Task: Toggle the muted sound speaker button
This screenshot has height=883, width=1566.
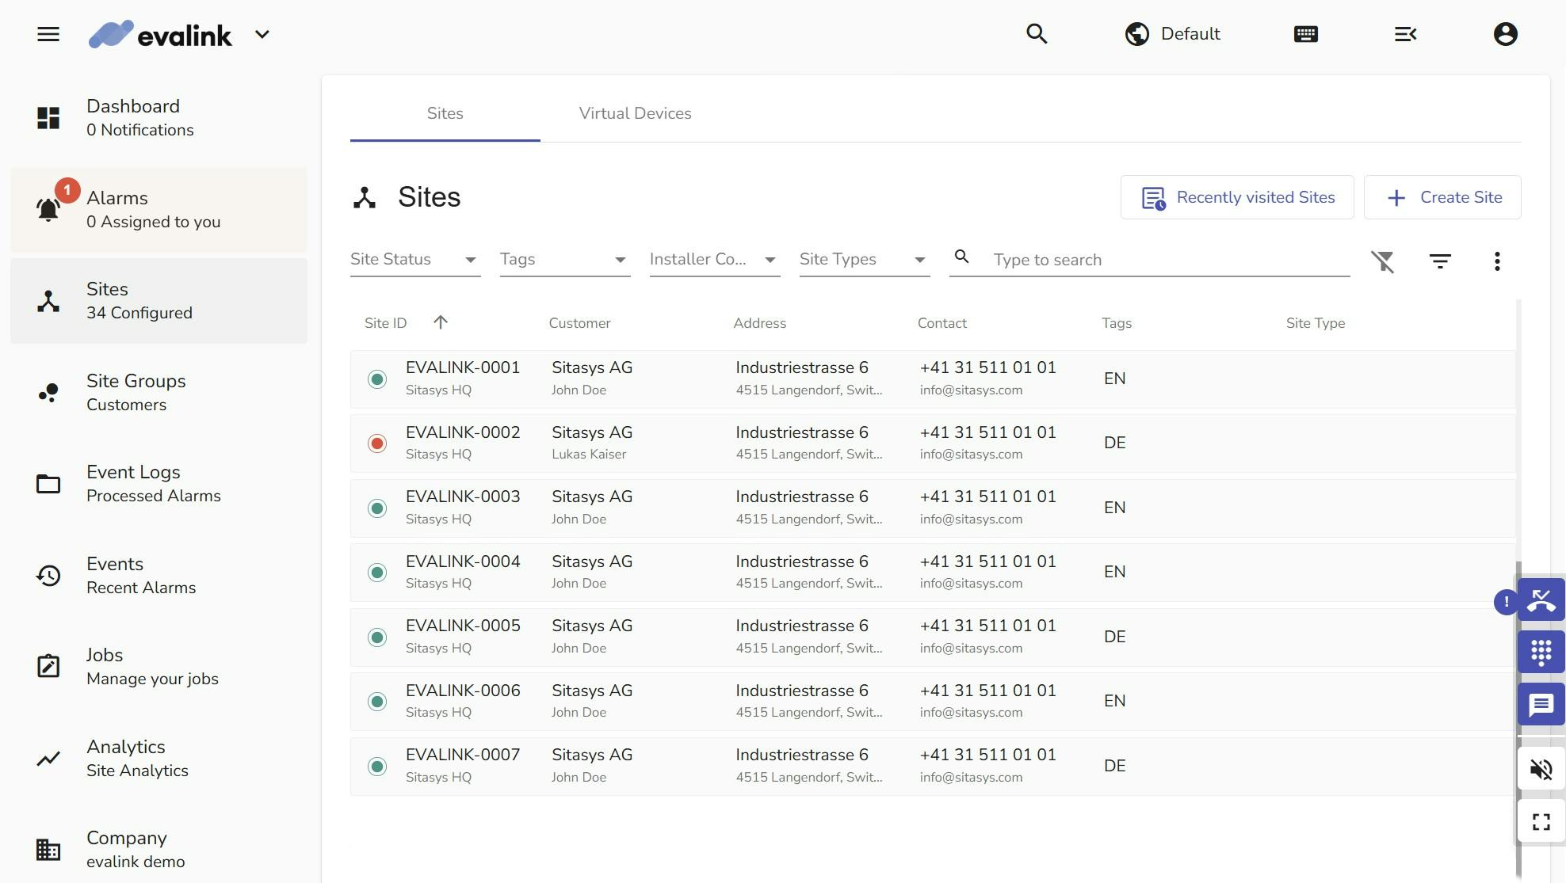Action: (x=1541, y=769)
